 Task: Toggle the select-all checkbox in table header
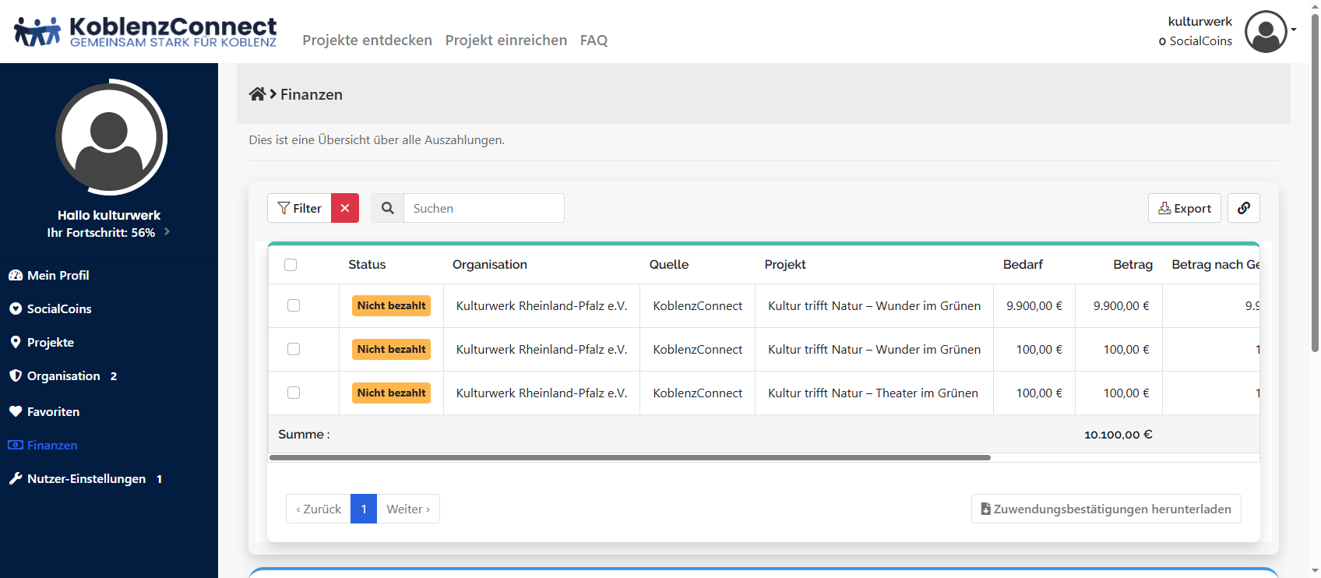[x=291, y=265]
